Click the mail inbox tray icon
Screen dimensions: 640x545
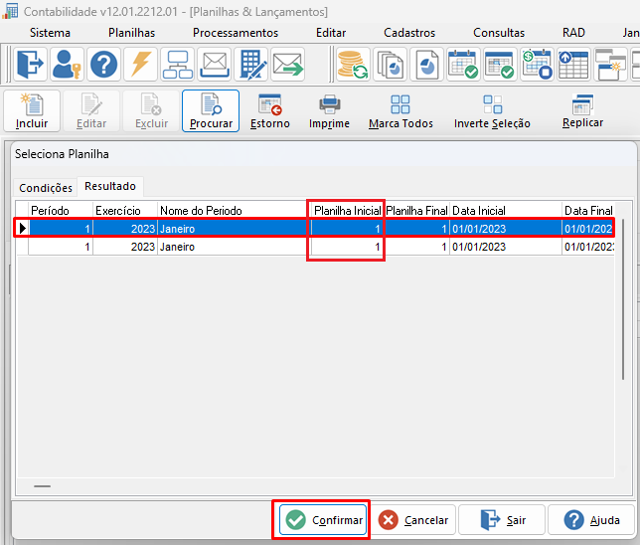click(215, 64)
